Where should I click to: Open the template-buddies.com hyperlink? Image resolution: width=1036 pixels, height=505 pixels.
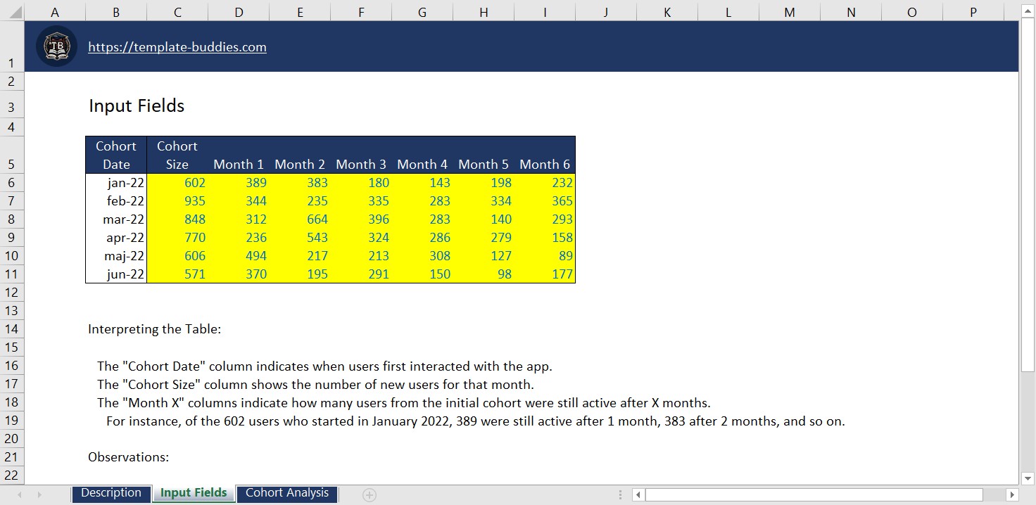tap(177, 46)
